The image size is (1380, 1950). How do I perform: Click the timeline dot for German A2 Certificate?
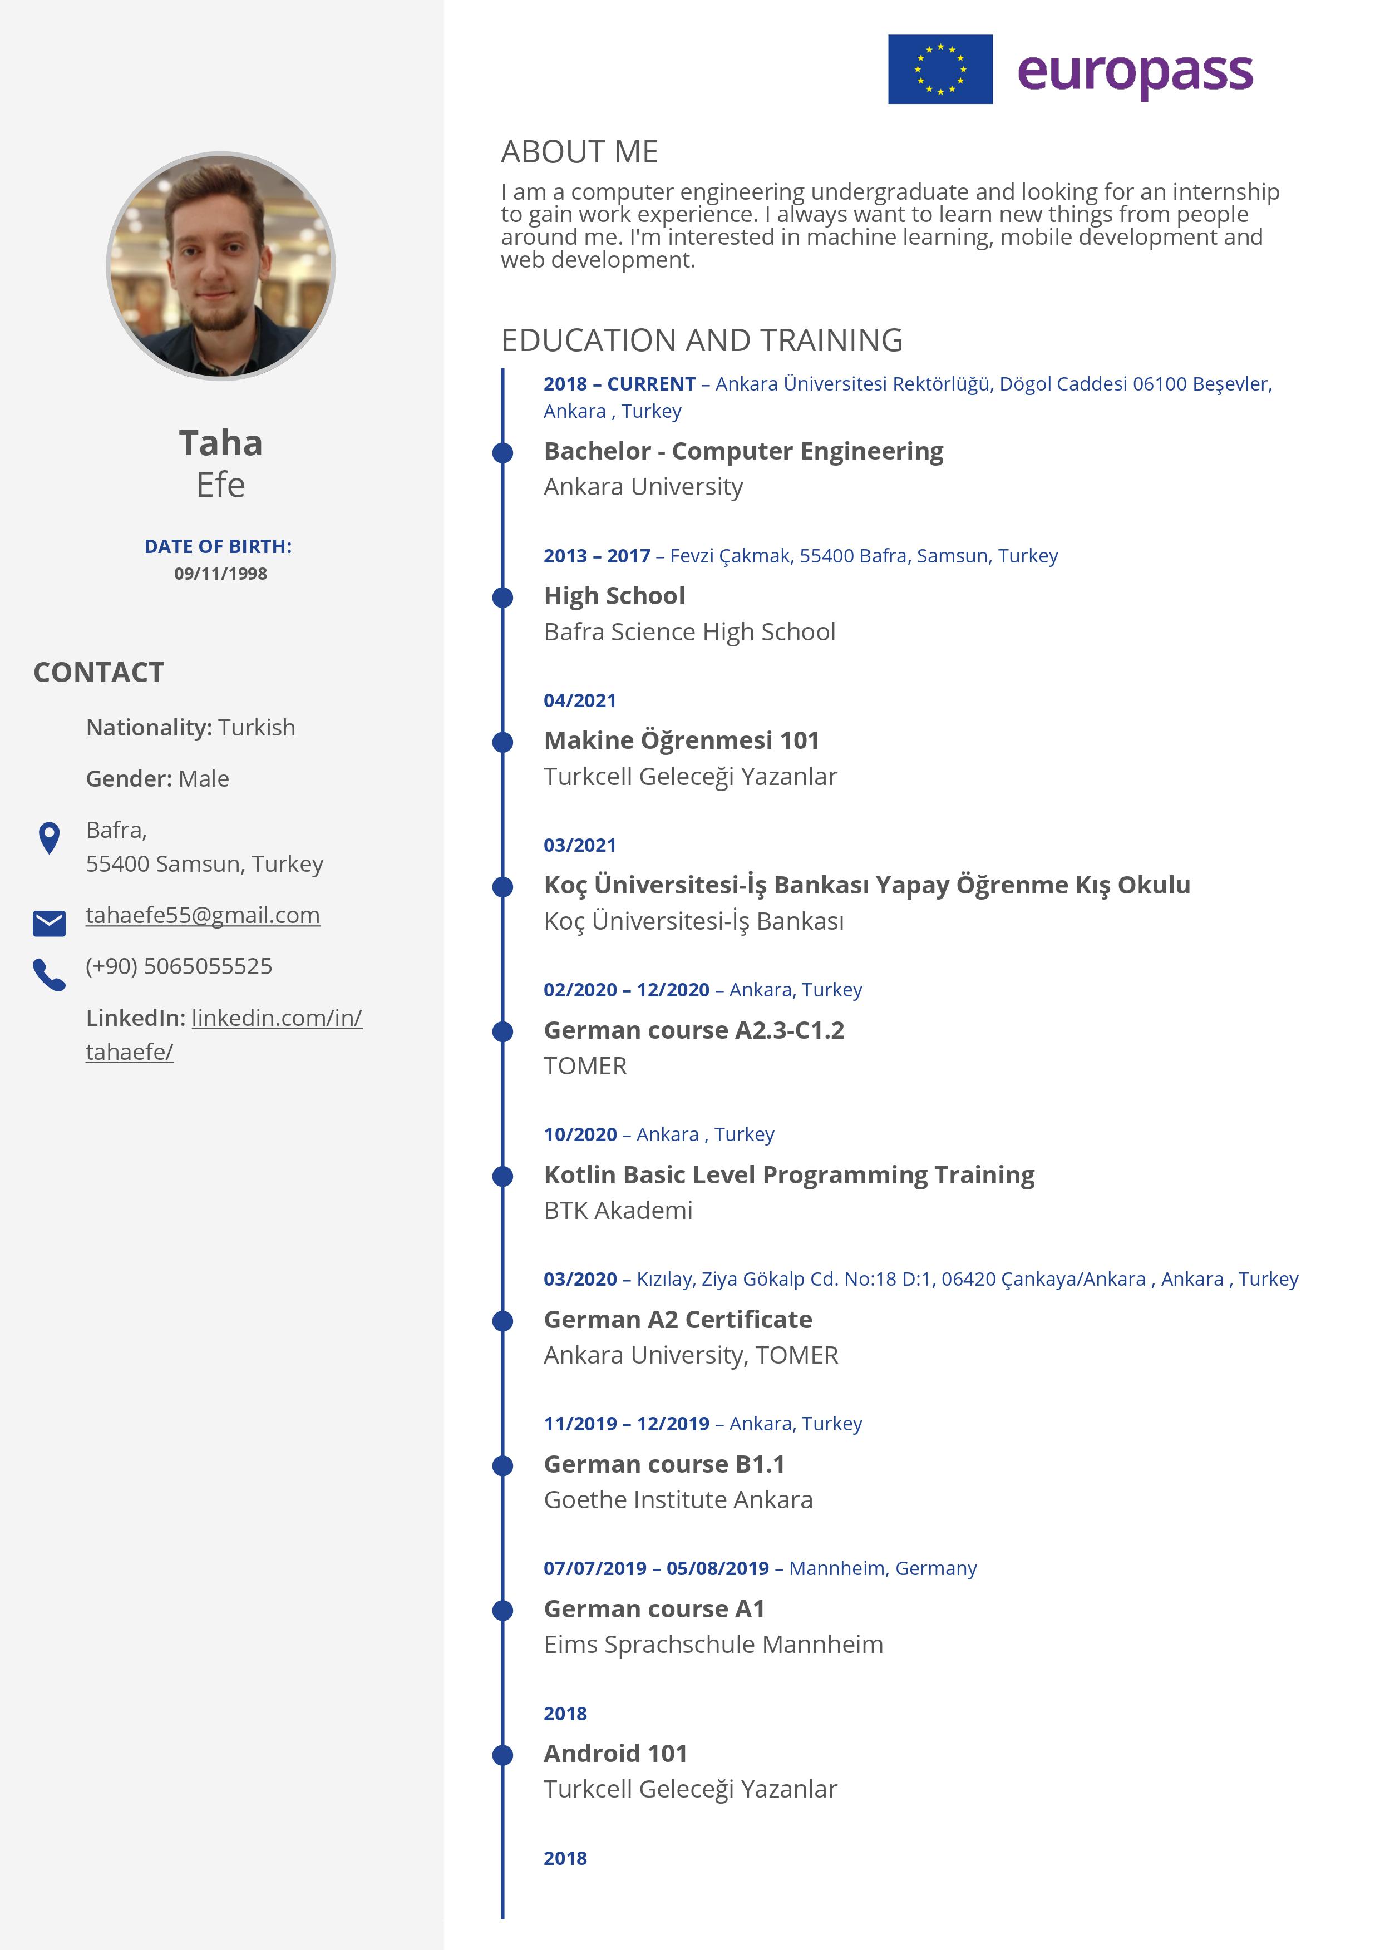click(503, 1320)
